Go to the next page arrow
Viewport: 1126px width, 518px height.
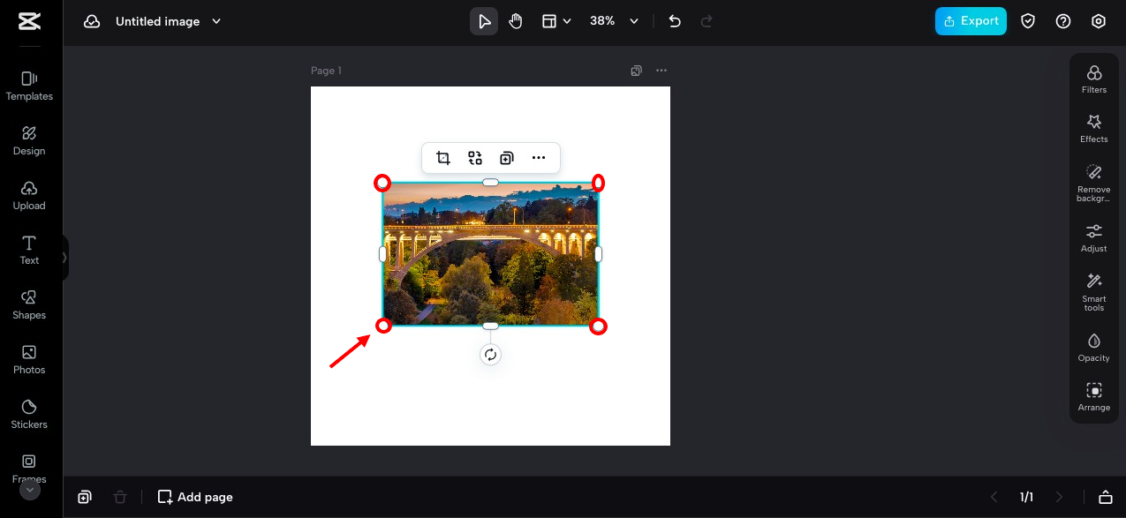point(1060,497)
